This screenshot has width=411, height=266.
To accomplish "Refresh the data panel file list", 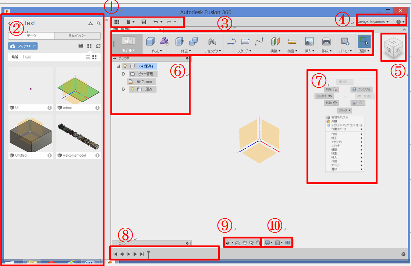I will click(98, 46).
